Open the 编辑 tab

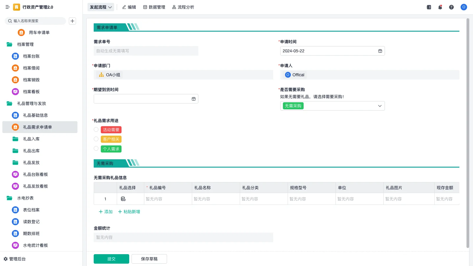pos(129,7)
